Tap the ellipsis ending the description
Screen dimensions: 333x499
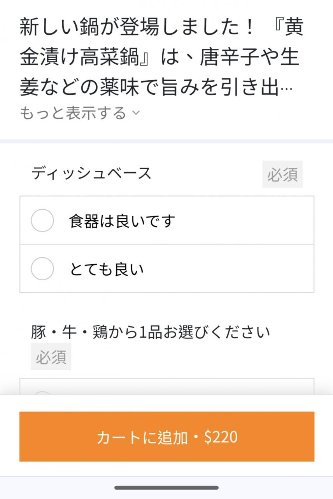(287, 90)
